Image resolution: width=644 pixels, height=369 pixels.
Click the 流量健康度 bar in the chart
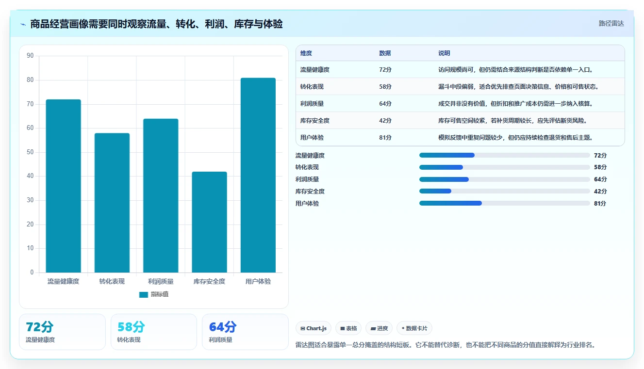coord(63,186)
